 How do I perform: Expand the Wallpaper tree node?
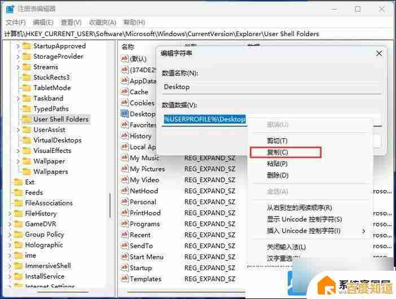[x=17, y=161]
